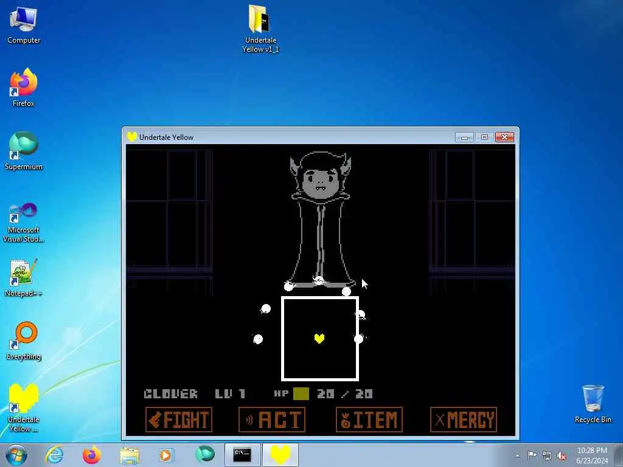Launch Supermium from the taskbar
Viewport: 623px width, 467px height.
(204, 455)
